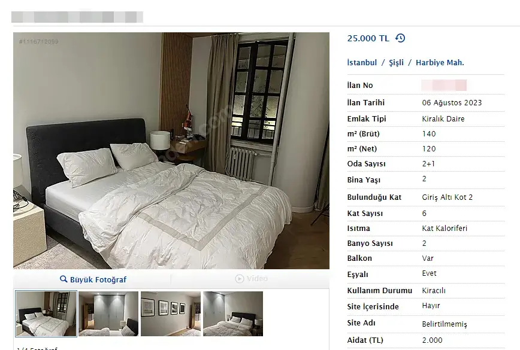Viewport: 520px width, 350px height.
Task: Select the wardrobe photo thumbnail
Action: (x=108, y=314)
